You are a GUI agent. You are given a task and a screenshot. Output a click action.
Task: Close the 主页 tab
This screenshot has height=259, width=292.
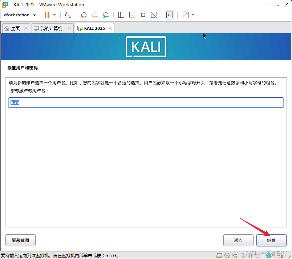tap(26, 28)
